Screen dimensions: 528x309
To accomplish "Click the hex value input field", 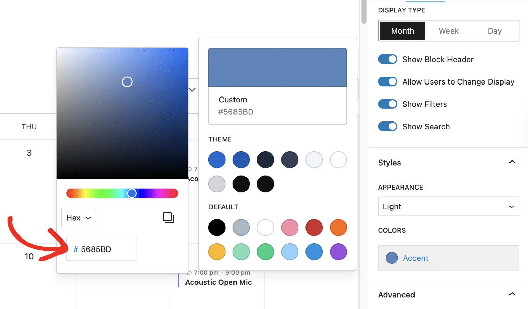I will tap(102, 249).
